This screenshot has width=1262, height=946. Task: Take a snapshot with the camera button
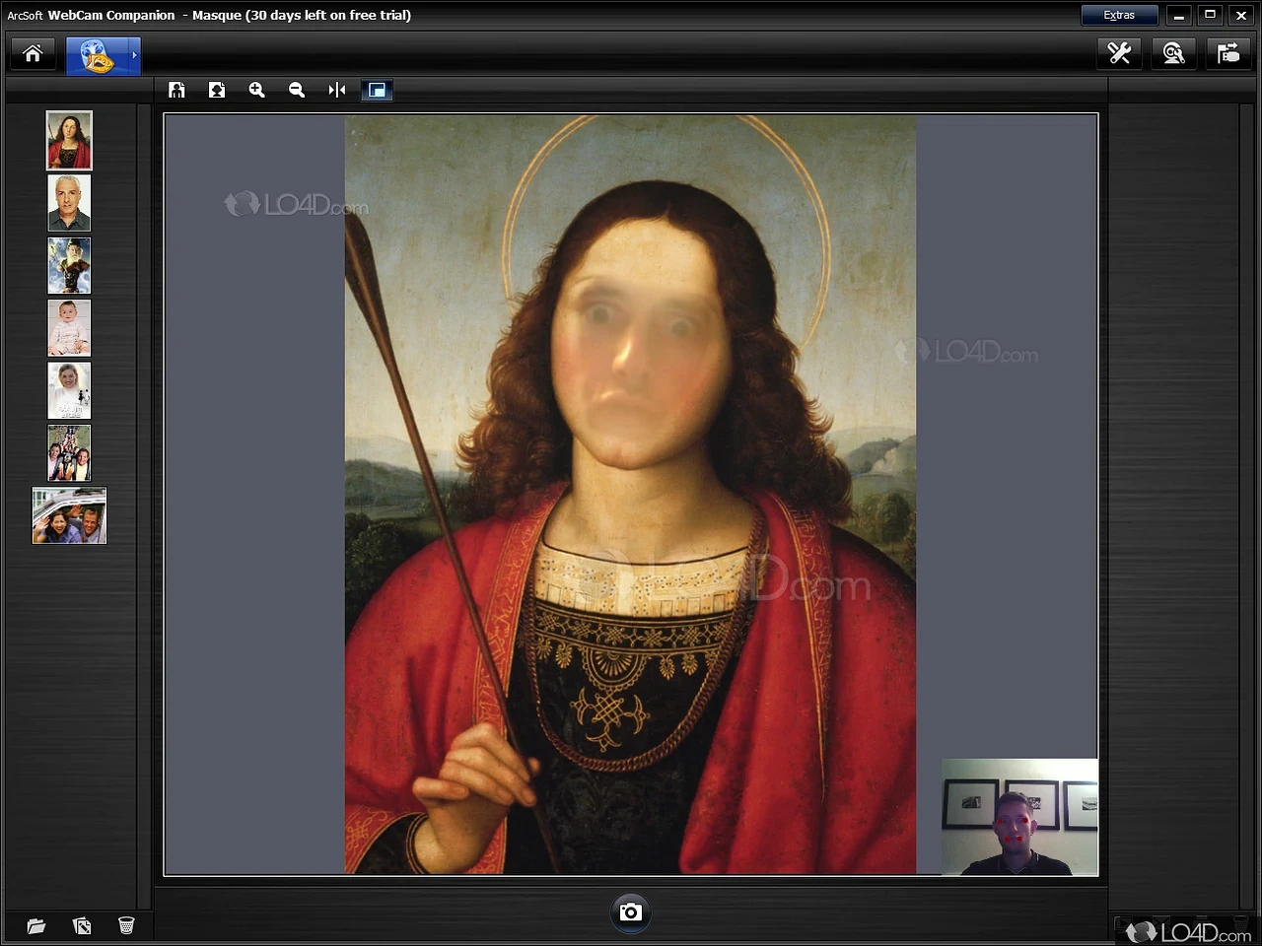pos(631,912)
